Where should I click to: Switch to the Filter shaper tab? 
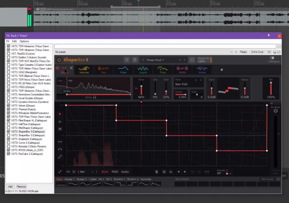click(x=123, y=70)
